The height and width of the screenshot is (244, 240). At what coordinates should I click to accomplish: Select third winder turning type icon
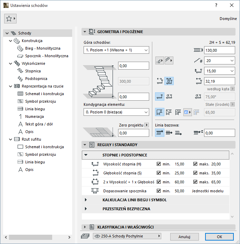coord(178,112)
